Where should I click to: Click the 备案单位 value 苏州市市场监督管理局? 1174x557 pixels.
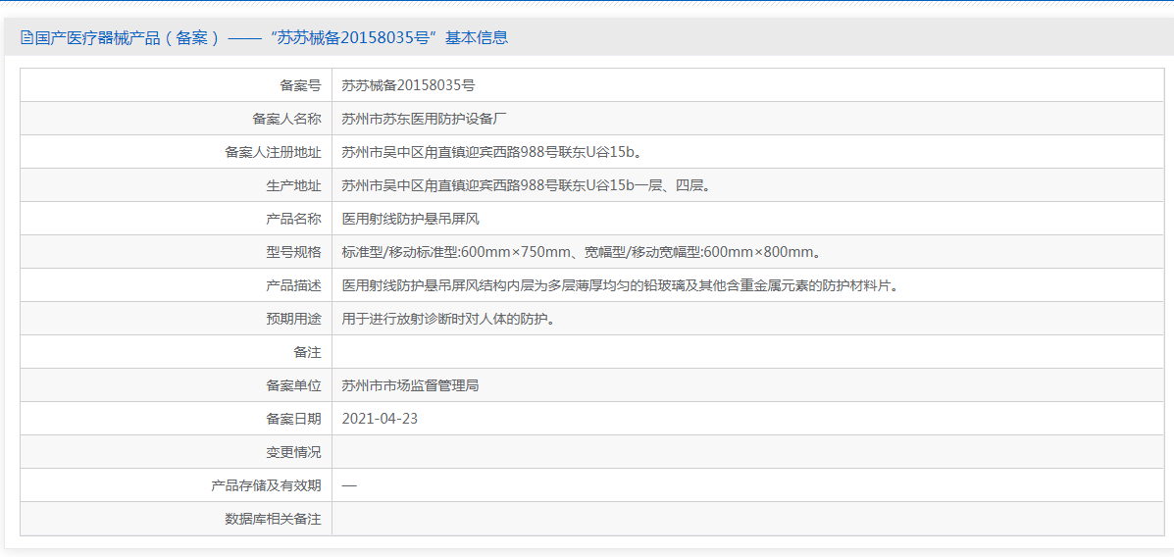pyautogui.click(x=410, y=385)
